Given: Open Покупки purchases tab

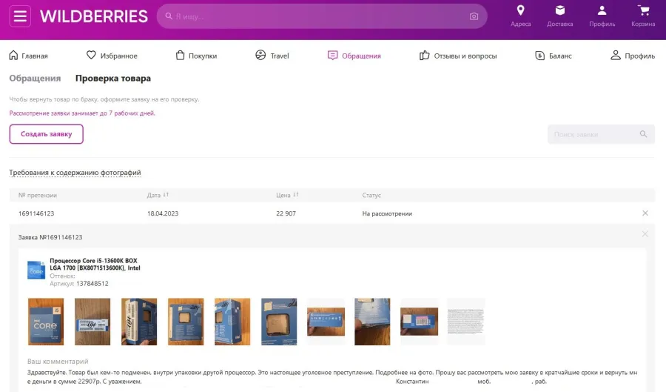Looking at the screenshot, I should [x=196, y=56].
